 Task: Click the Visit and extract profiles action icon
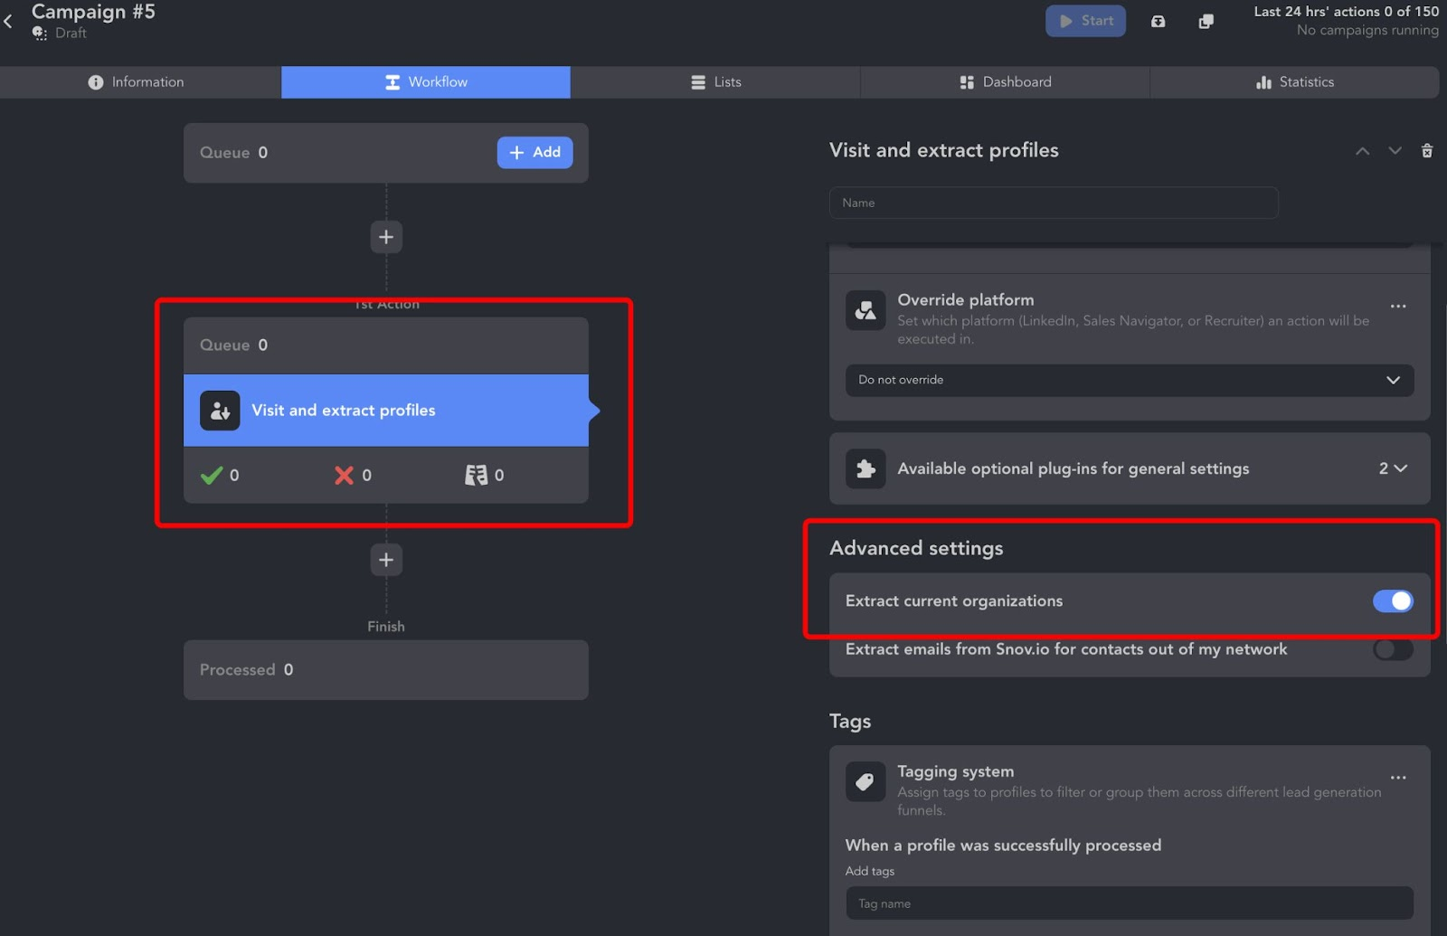pyautogui.click(x=220, y=411)
